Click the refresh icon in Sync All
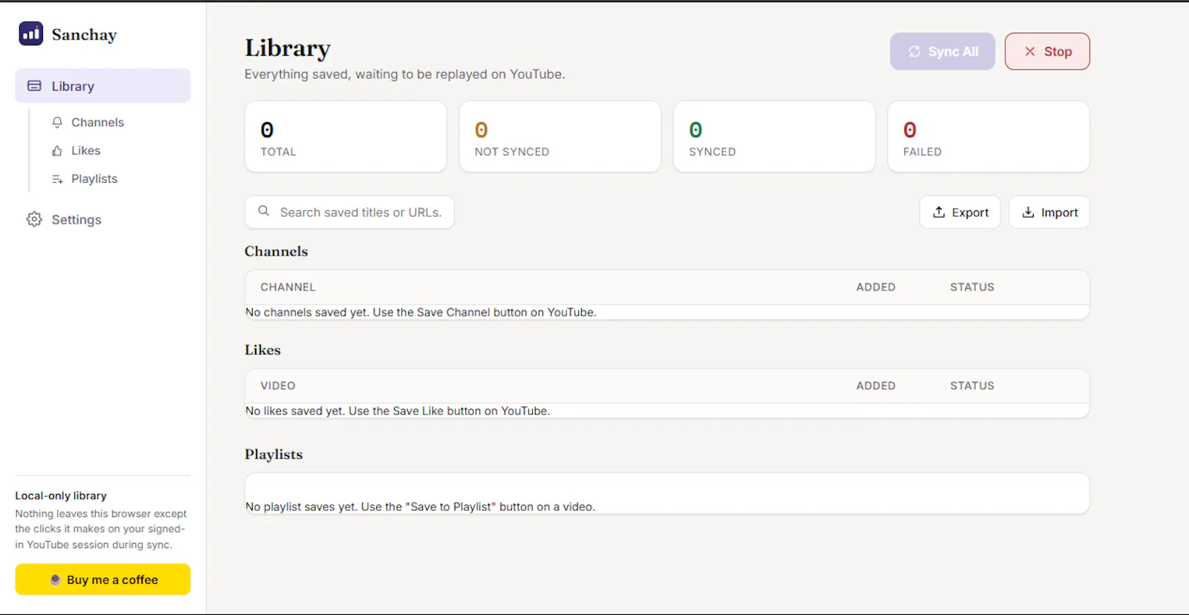This screenshot has height=615, width=1189. (915, 51)
